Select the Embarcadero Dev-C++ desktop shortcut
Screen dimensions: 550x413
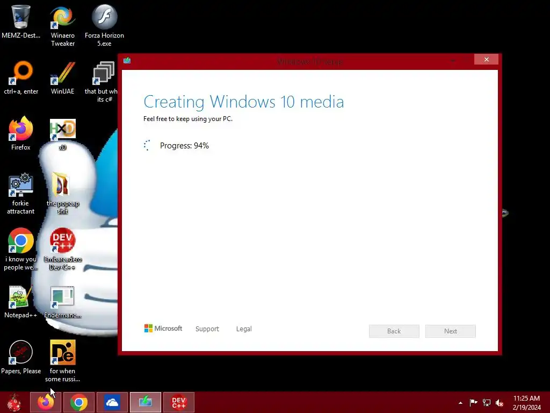click(62, 250)
